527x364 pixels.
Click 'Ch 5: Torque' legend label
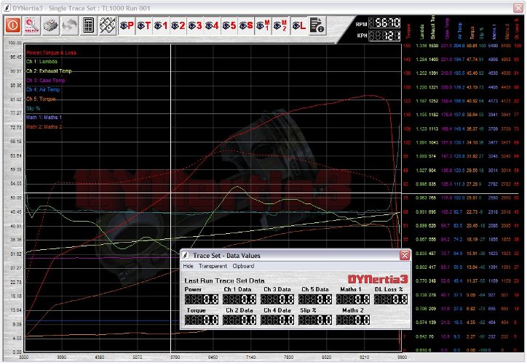pyautogui.click(x=41, y=99)
